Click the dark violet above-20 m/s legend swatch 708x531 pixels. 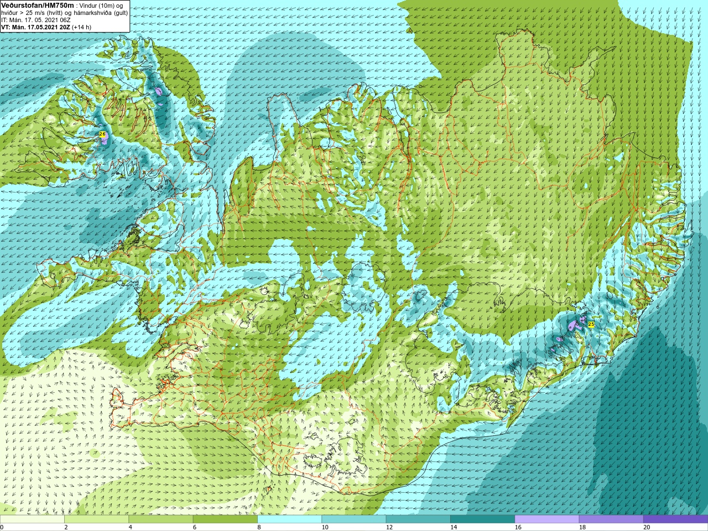pos(675,519)
